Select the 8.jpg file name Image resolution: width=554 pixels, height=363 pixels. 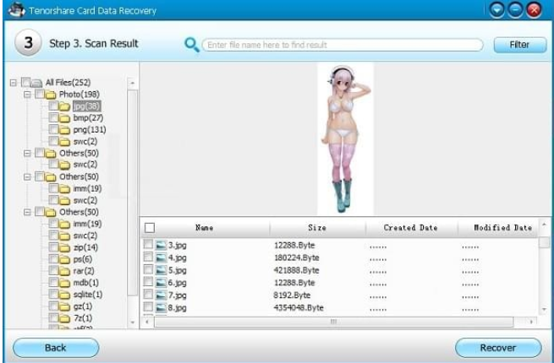(x=177, y=308)
